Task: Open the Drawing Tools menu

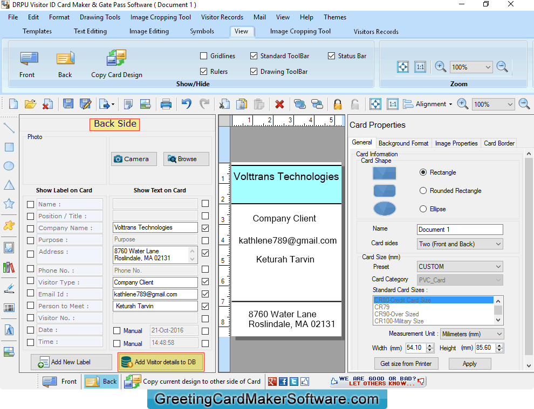Action: 100,17
